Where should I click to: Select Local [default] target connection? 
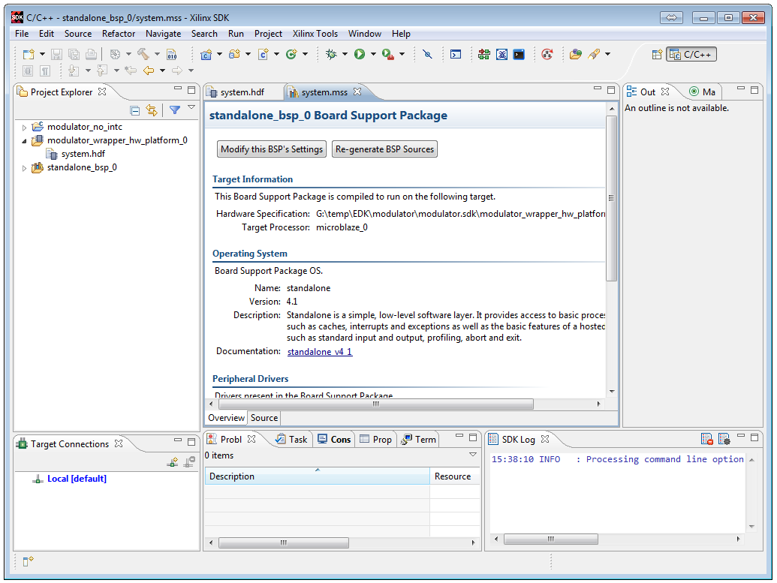click(x=77, y=479)
